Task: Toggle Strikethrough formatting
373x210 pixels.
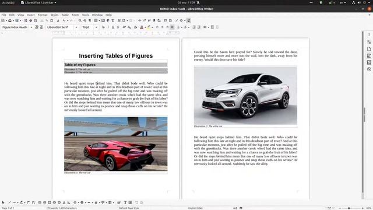Action: pyautogui.click(x=118, y=27)
